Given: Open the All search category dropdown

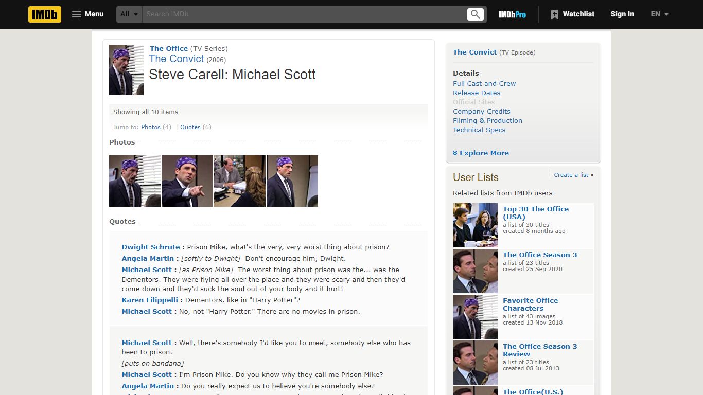Looking at the screenshot, I should [x=128, y=14].
